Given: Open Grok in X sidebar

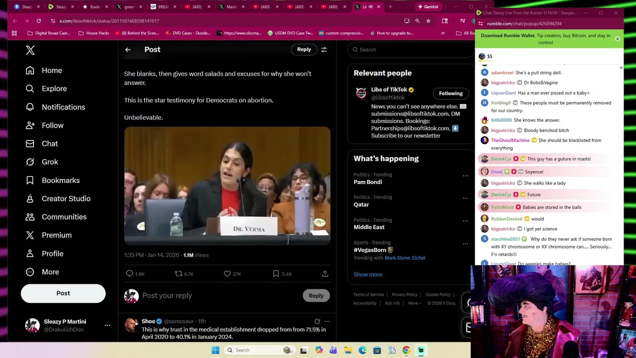Looking at the screenshot, I should [42, 162].
